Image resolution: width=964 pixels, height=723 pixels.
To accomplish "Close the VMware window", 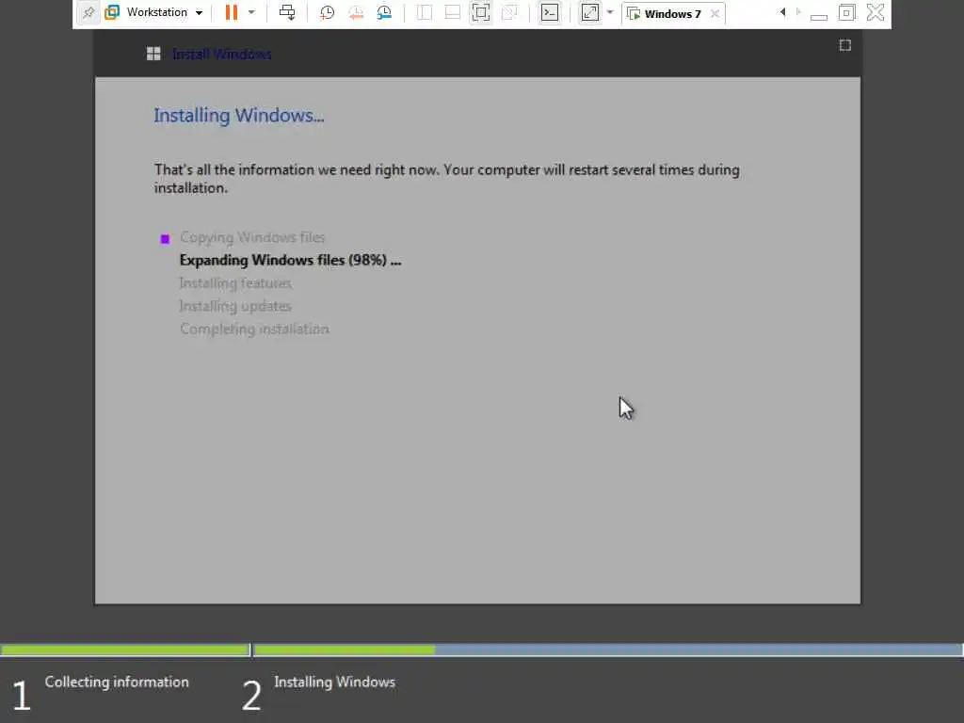I will [876, 12].
